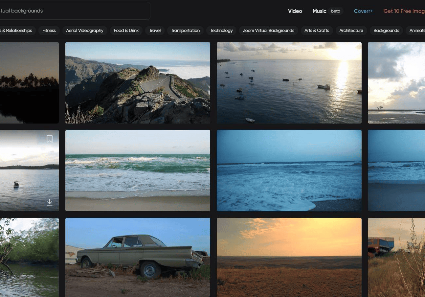
Task: Open the river with trees video
Action: [x=29, y=257]
